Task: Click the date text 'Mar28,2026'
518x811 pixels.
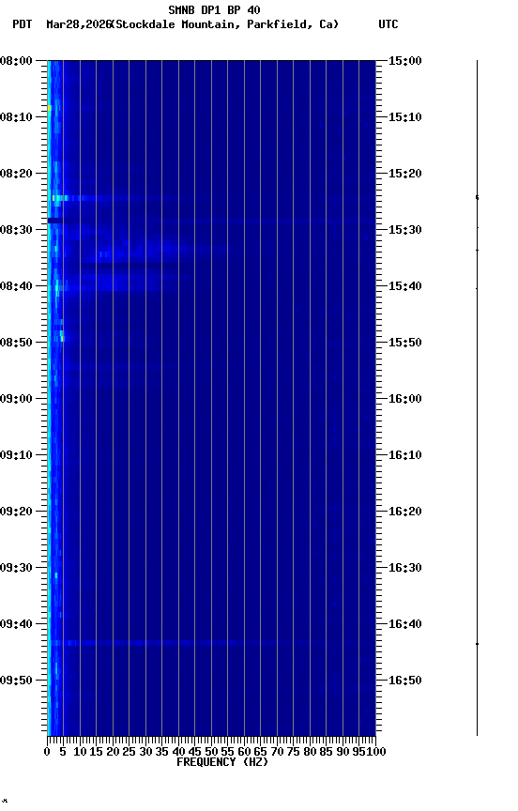Action: [x=79, y=24]
